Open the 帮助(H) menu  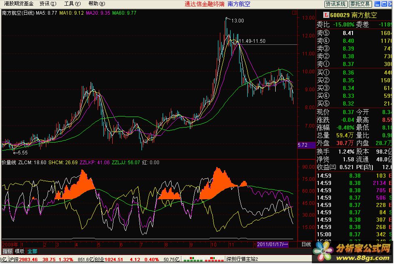(96, 4)
